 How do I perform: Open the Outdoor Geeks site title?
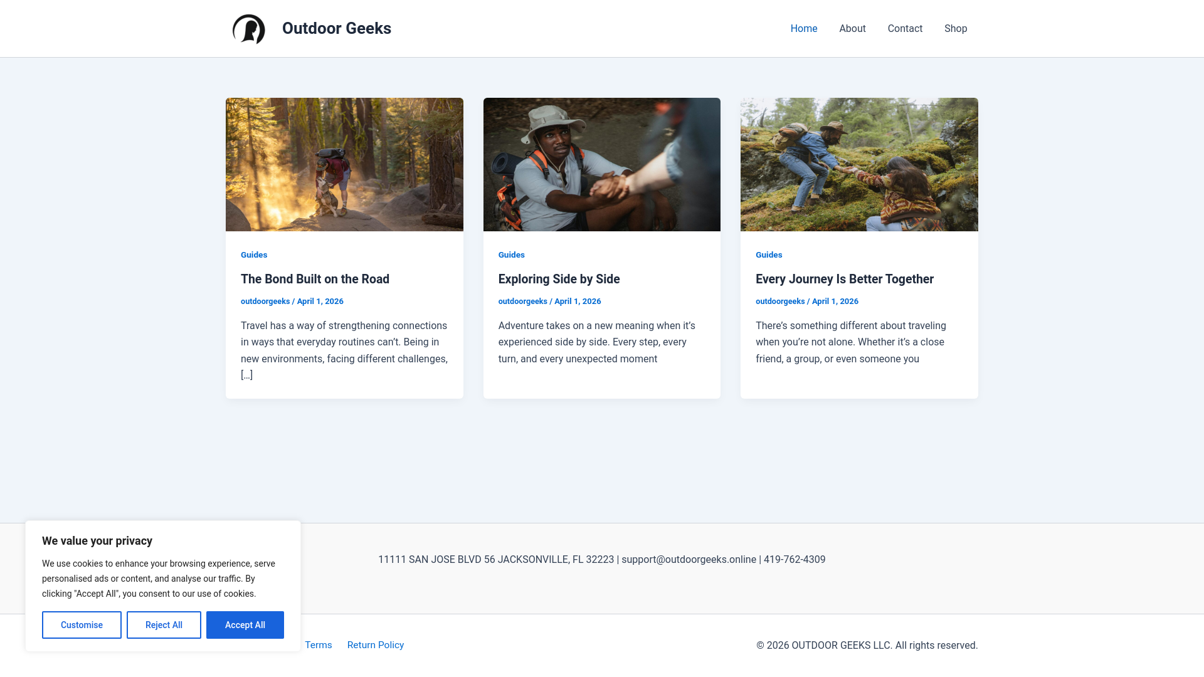[x=337, y=28]
